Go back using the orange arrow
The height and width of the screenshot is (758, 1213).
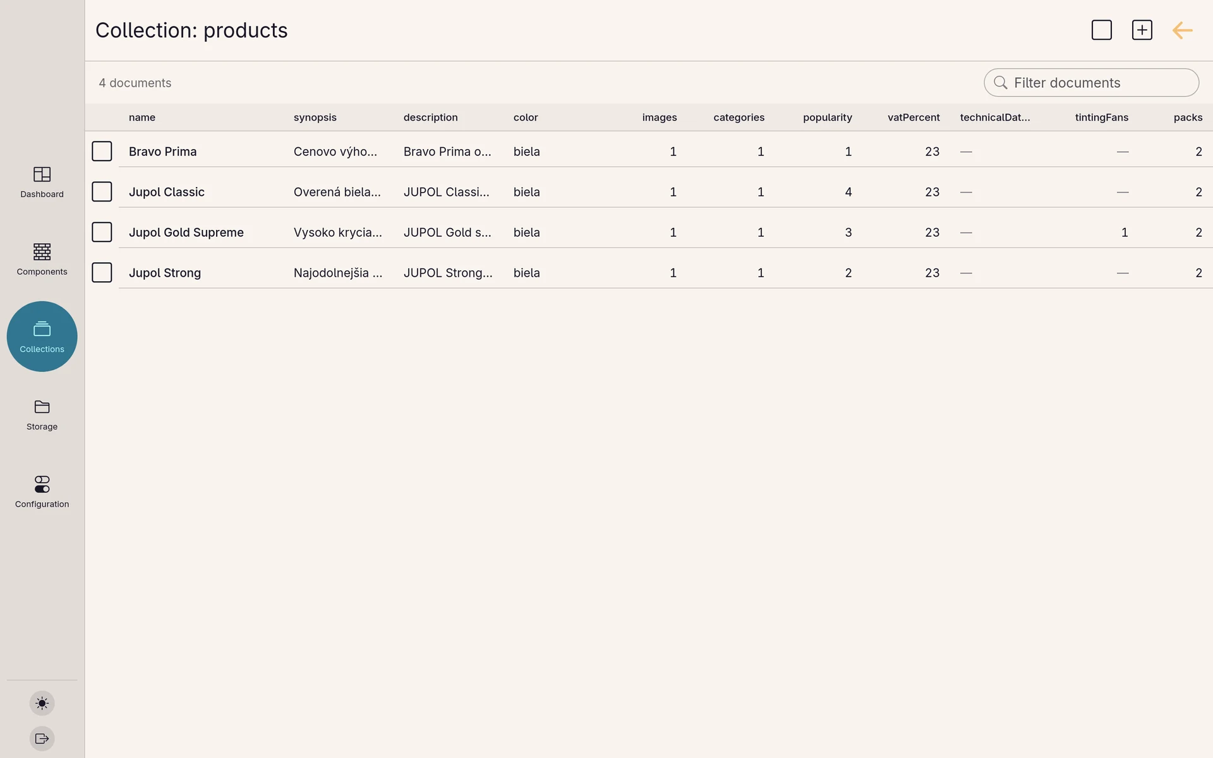point(1182,30)
